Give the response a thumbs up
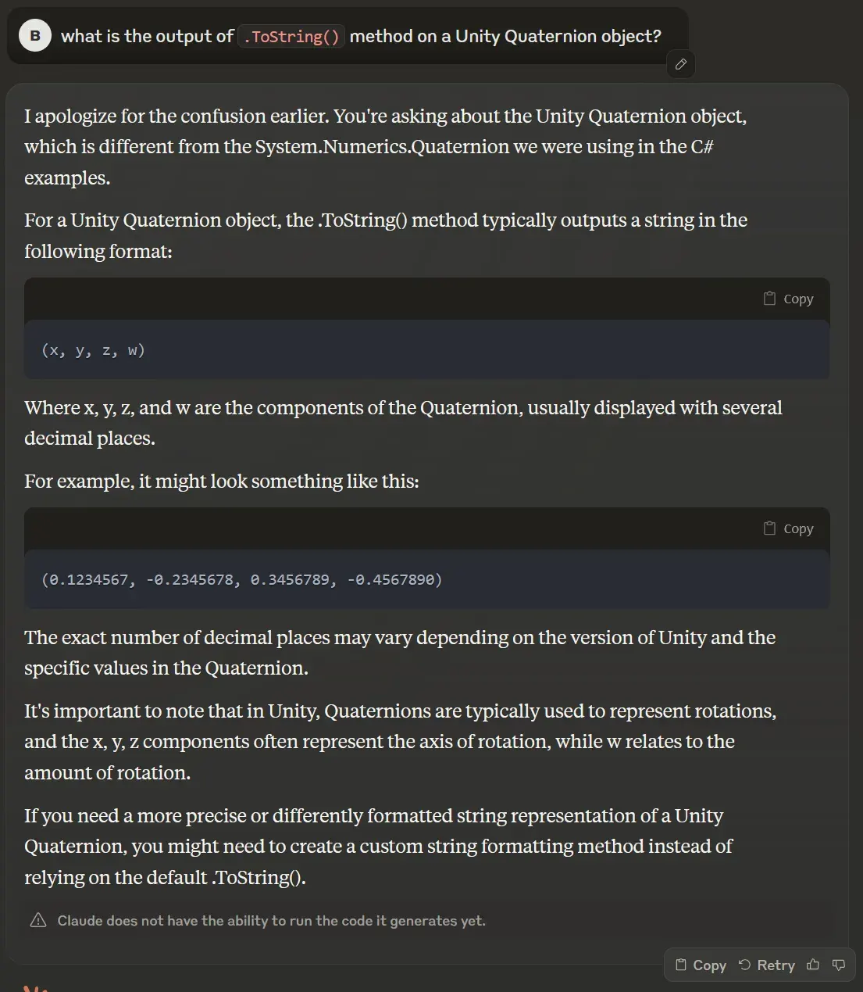This screenshot has width=863, height=992. [x=813, y=965]
